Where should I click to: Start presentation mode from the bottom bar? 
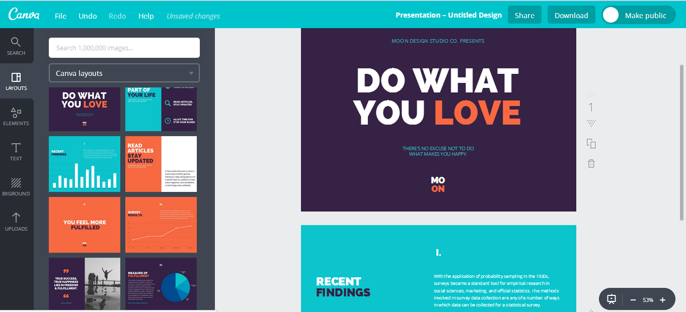pos(612,299)
